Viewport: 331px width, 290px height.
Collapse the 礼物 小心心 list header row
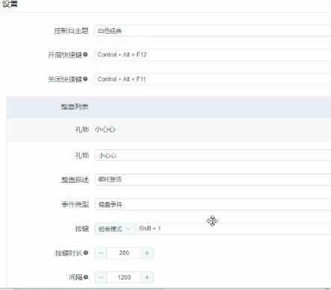(x=168, y=130)
